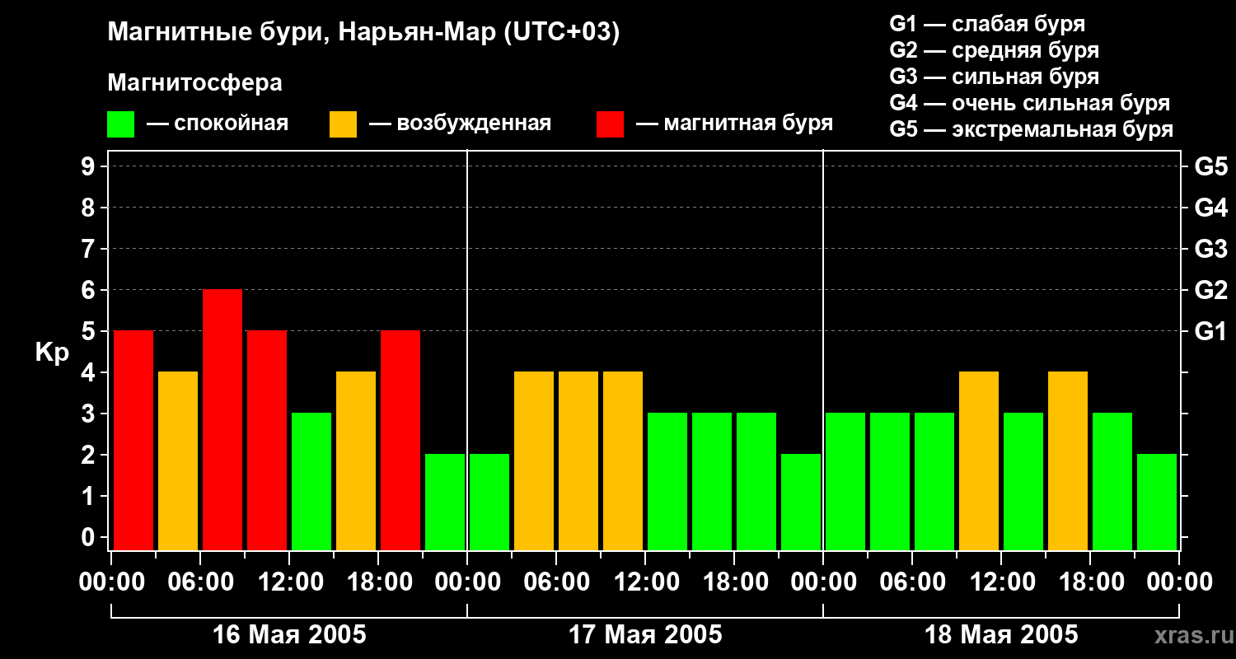Click the green bar for 18:00–21:00 on 18 May
Screen dimensions: 1236x659
click(x=1112, y=481)
